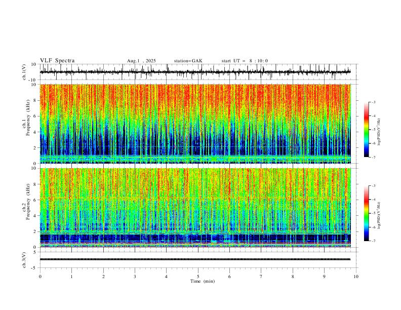Click the log(PSD) label beside ch.2 color scale

point(379,215)
